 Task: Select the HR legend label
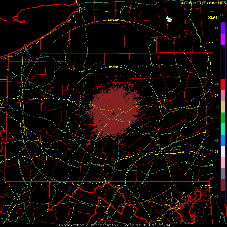[216, 118]
